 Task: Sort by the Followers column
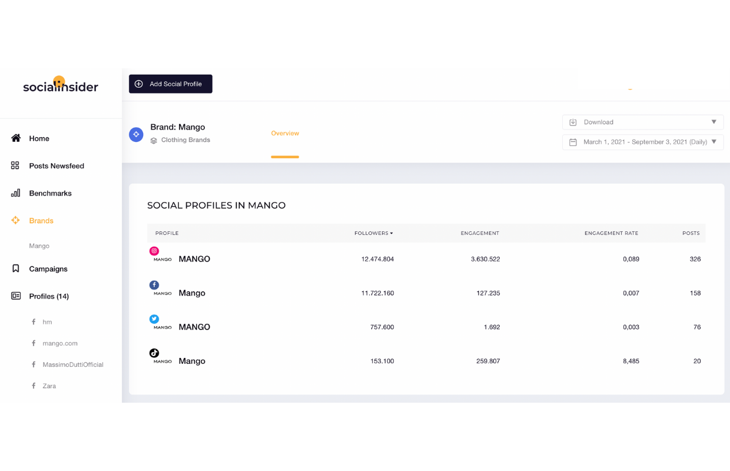(x=373, y=233)
